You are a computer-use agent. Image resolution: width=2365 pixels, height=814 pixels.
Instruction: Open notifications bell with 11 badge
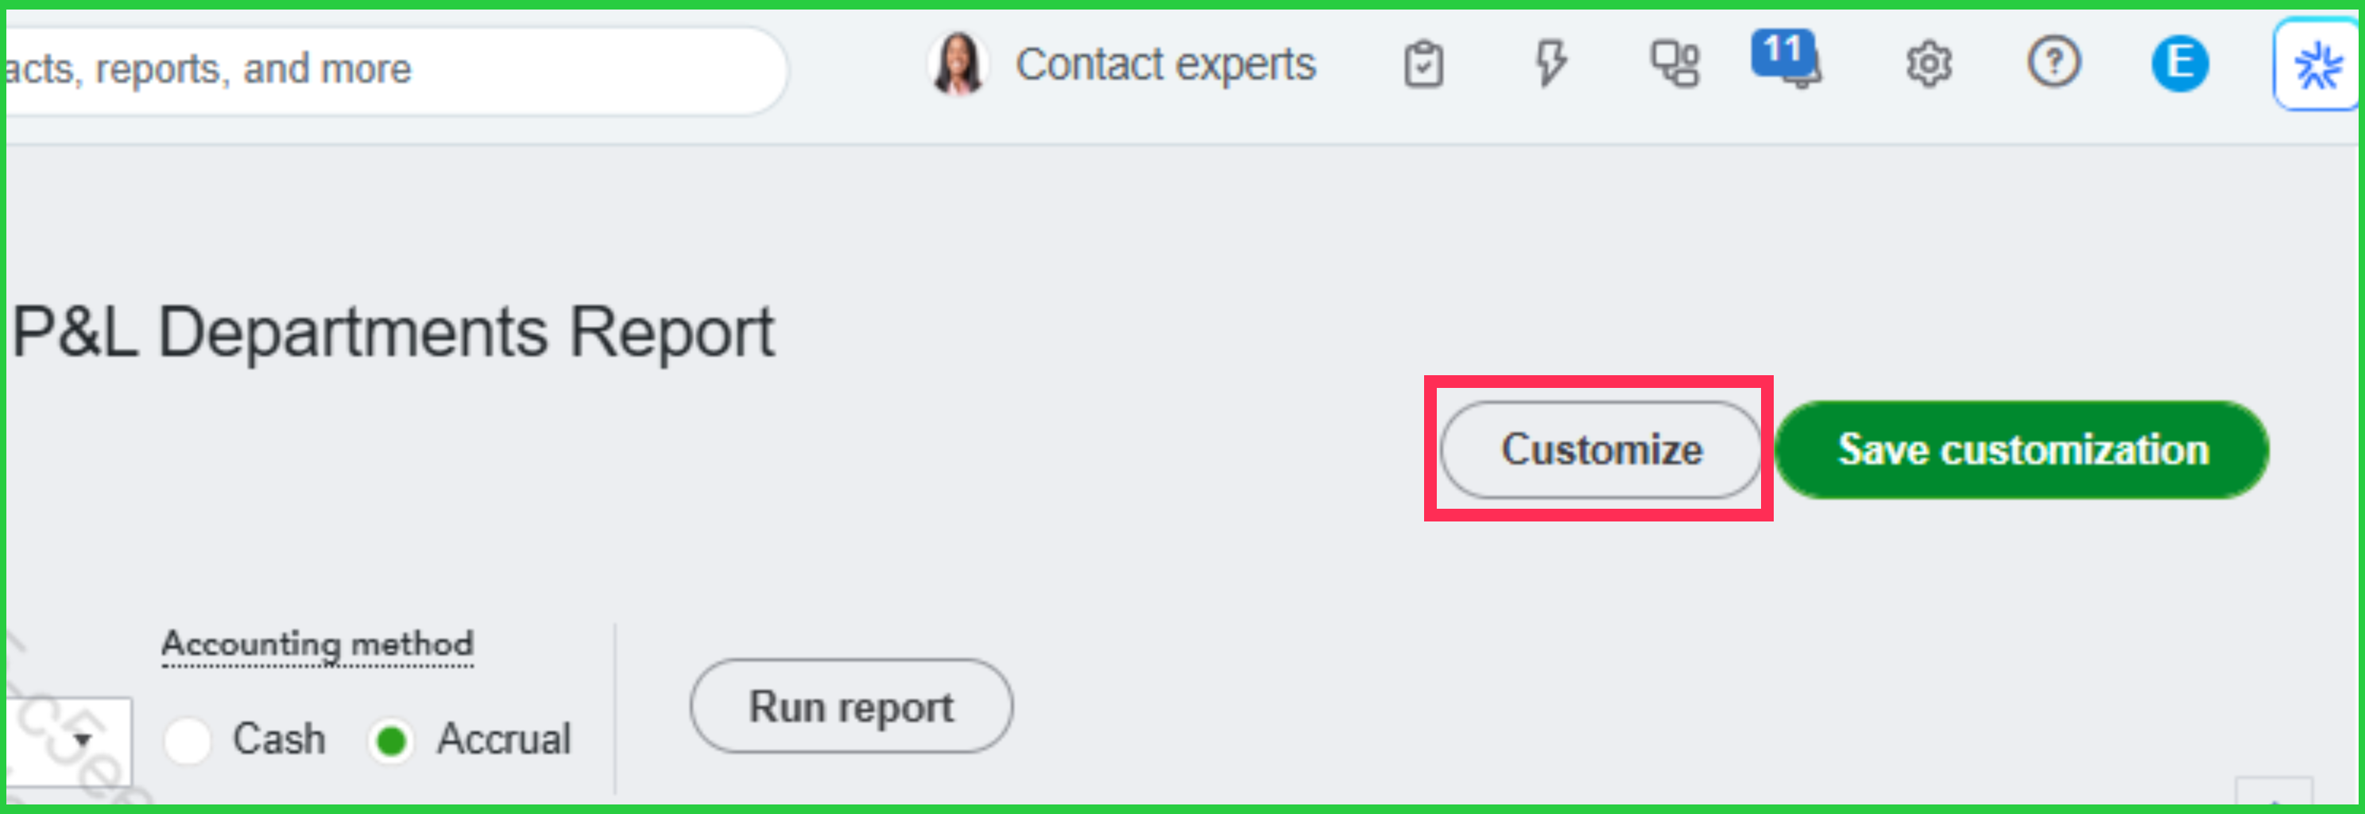point(1787,59)
